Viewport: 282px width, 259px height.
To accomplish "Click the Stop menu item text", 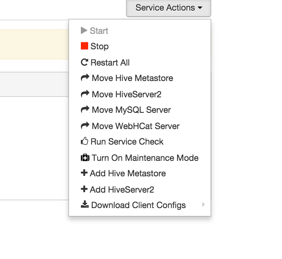I will click(100, 46).
